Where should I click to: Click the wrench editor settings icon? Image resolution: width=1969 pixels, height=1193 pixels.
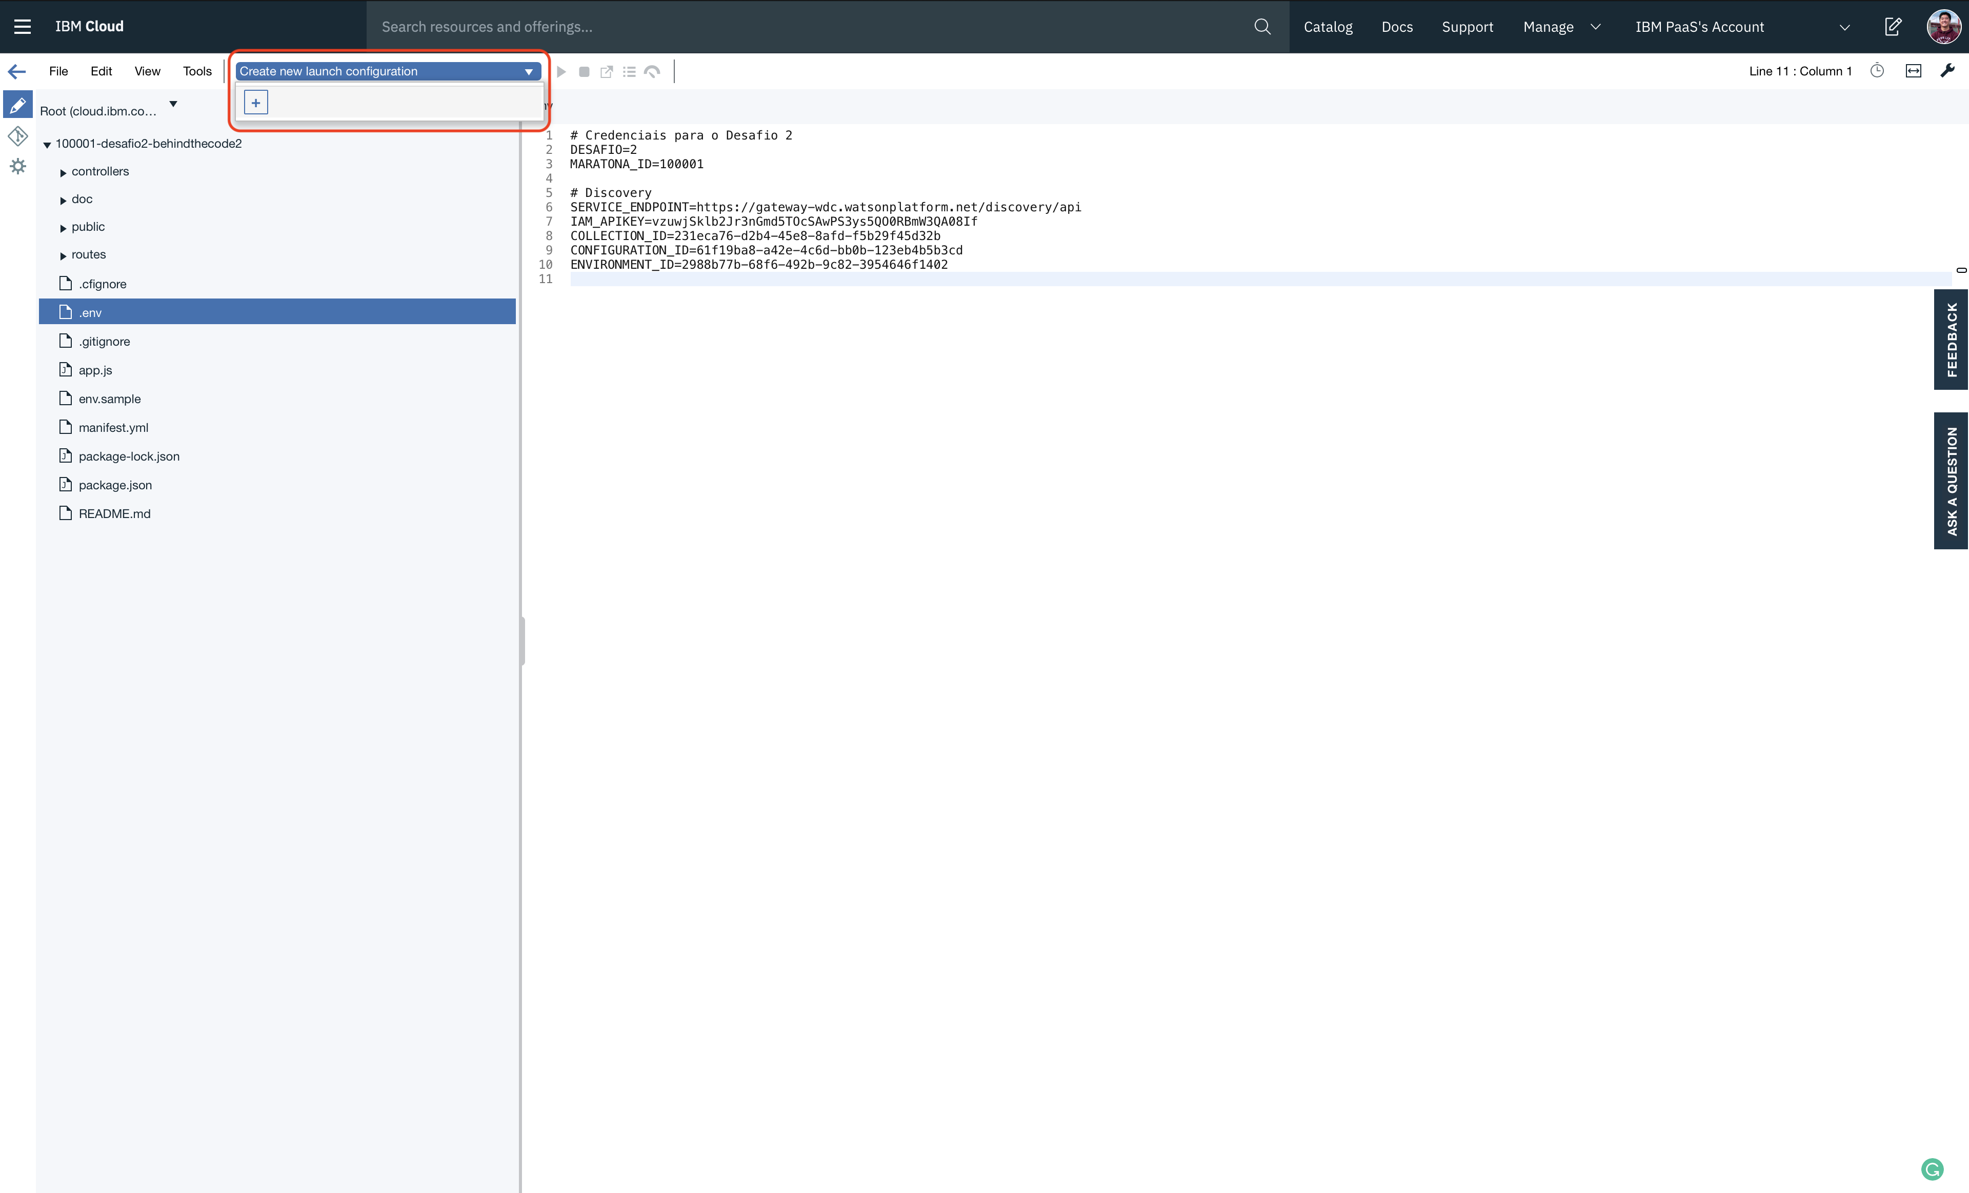tap(1947, 71)
